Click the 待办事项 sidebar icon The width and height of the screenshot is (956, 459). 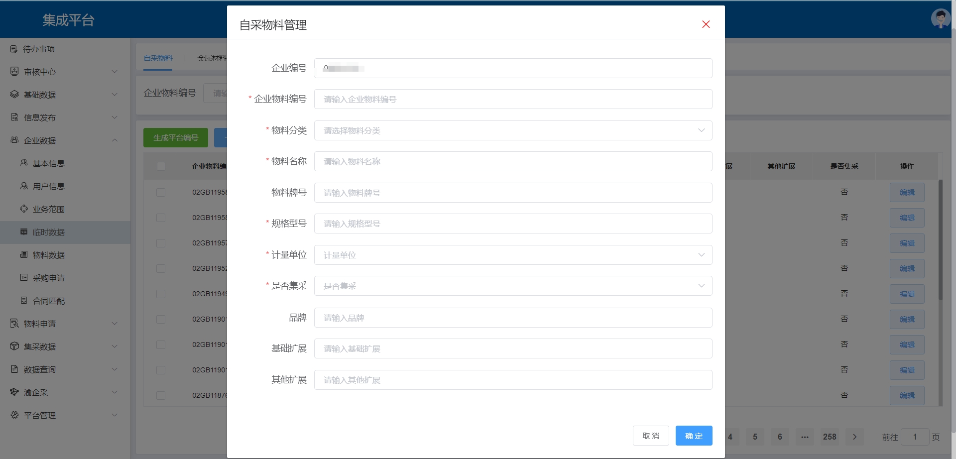pos(14,49)
